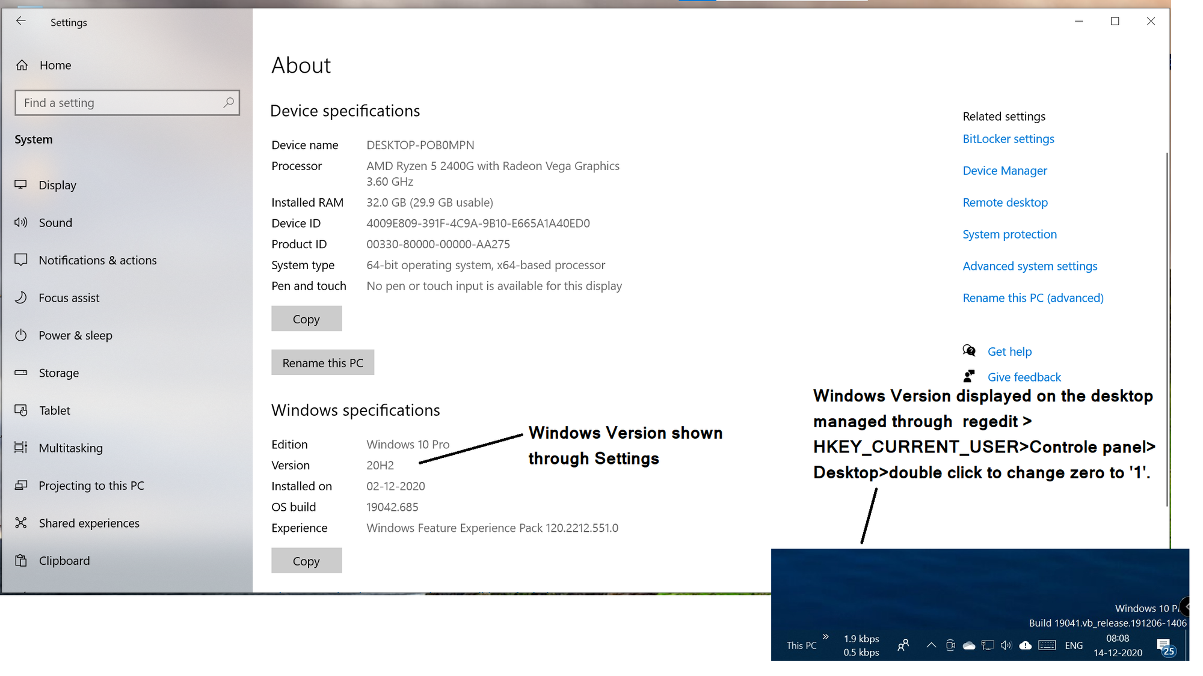Open the network tray icon
The height and width of the screenshot is (676, 1203).
coord(988,645)
